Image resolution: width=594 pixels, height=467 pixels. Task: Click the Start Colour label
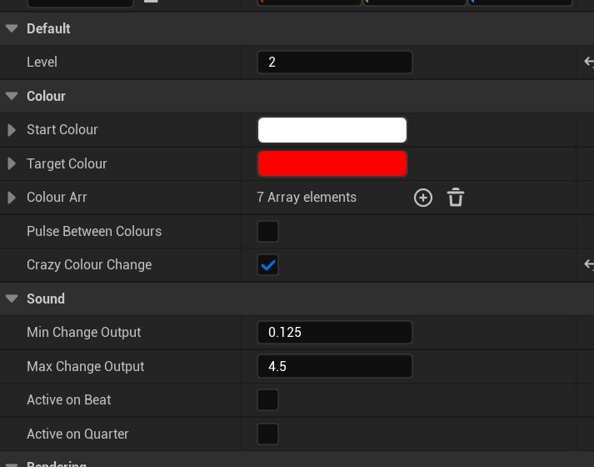62,129
